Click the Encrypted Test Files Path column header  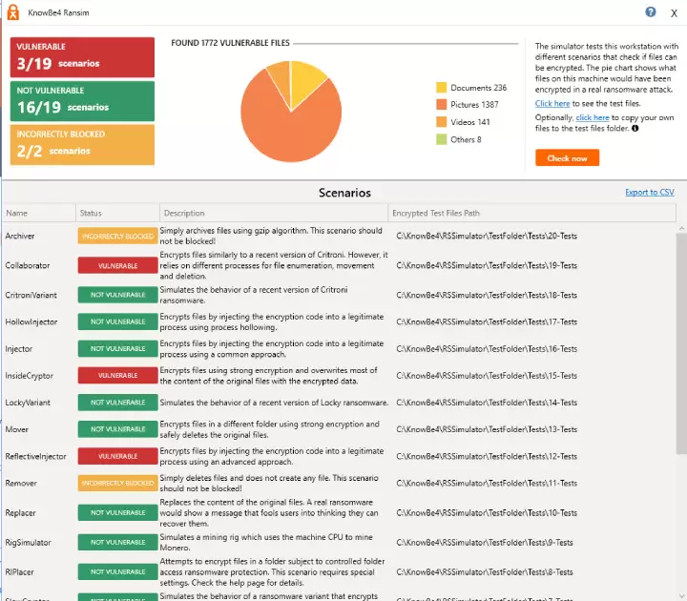[531, 213]
